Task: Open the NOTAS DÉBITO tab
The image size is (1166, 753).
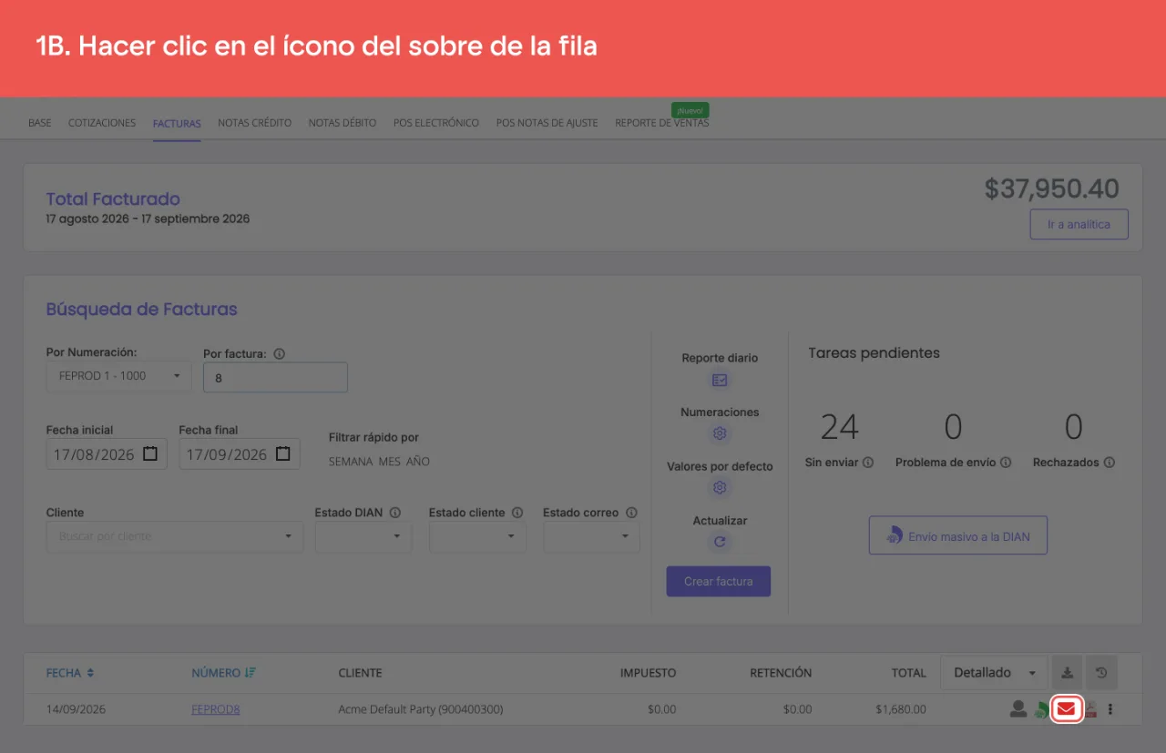Action: pyautogui.click(x=343, y=123)
